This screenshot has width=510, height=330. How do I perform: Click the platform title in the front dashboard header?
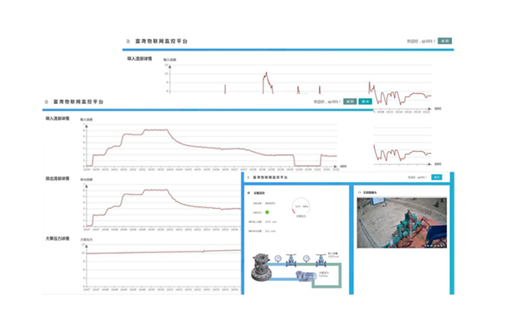click(x=270, y=177)
